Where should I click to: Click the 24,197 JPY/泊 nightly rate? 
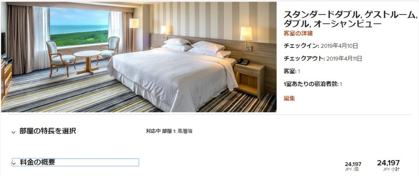point(353,166)
